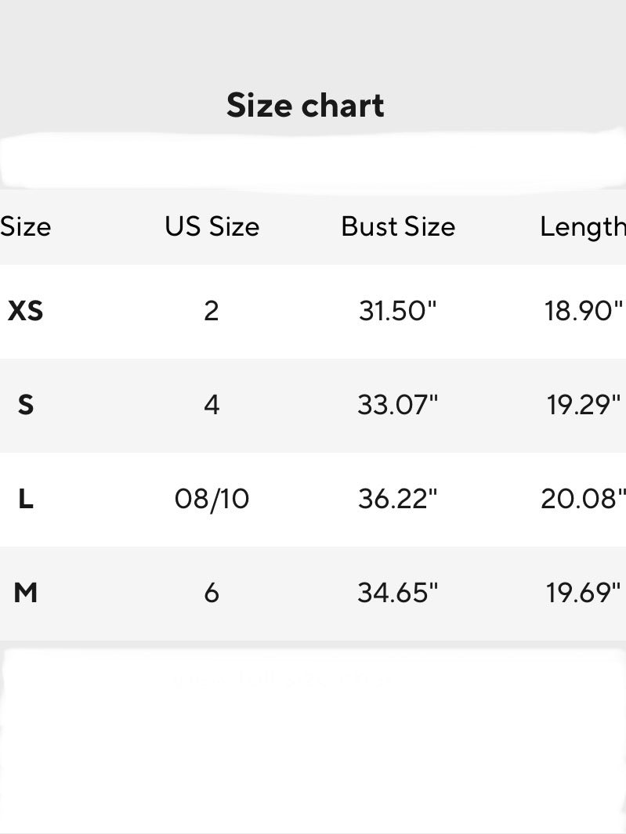
Task: Click the S size row label
Action: (x=25, y=405)
